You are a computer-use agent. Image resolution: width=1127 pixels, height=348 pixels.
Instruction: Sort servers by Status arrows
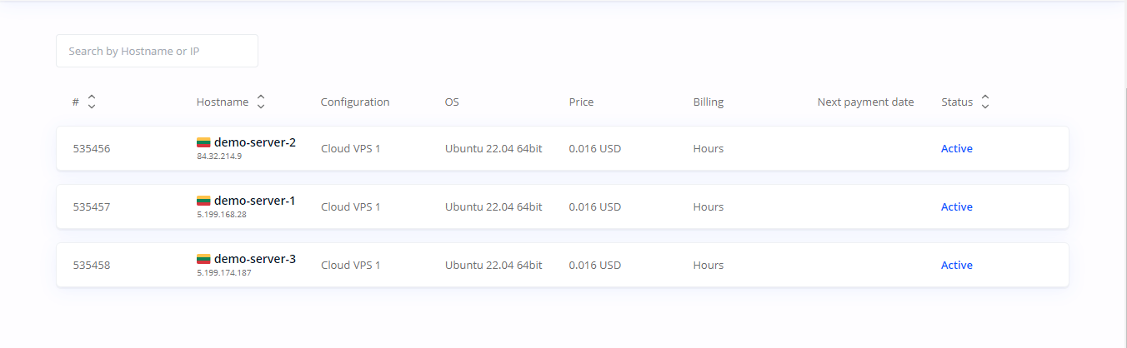[x=985, y=102]
